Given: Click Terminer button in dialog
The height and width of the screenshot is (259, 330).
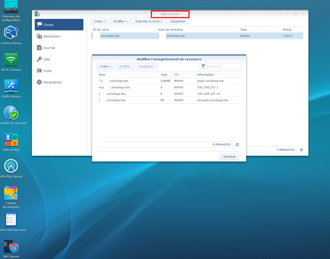Looking at the screenshot, I should [x=229, y=156].
